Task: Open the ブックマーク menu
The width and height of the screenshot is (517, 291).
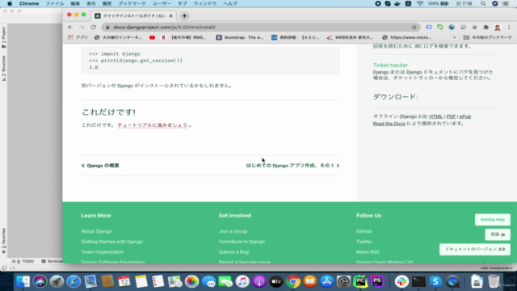Action: pos(132,3)
